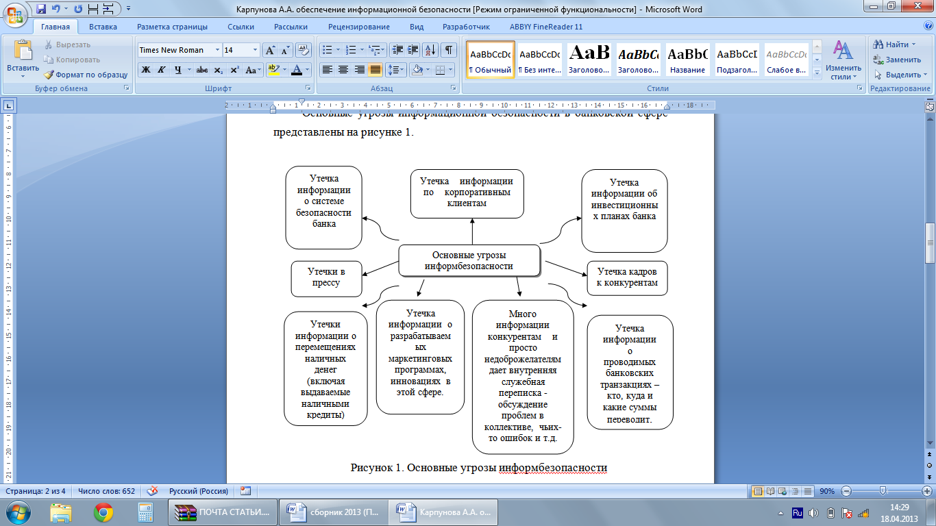The height and width of the screenshot is (526, 936).
Task: Expand bullet list options arrow
Action: point(338,50)
